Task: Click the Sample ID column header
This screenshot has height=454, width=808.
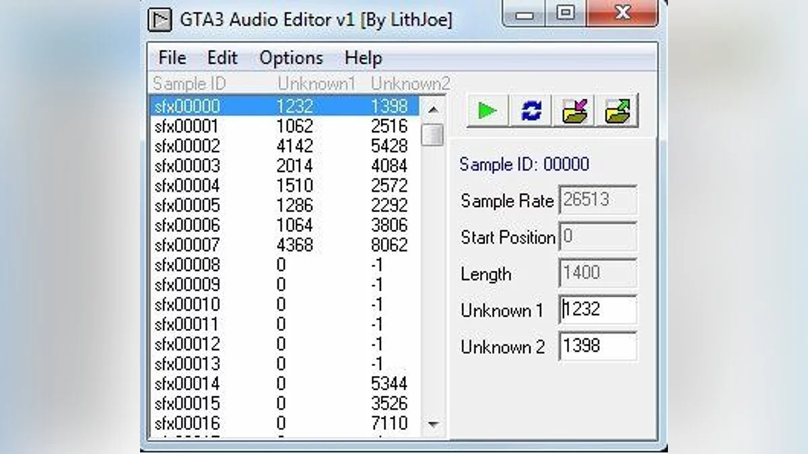Action: tap(189, 84)
